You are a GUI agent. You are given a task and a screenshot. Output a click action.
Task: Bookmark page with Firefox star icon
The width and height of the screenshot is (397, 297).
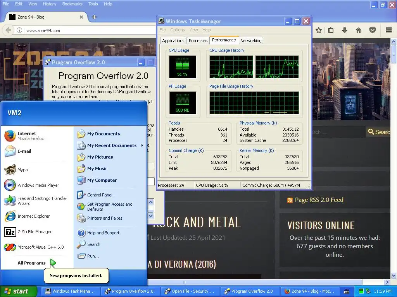point(319,30)
